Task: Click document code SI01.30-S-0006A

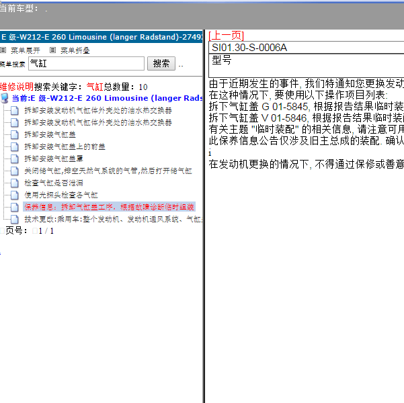Action: coord(249,48)
